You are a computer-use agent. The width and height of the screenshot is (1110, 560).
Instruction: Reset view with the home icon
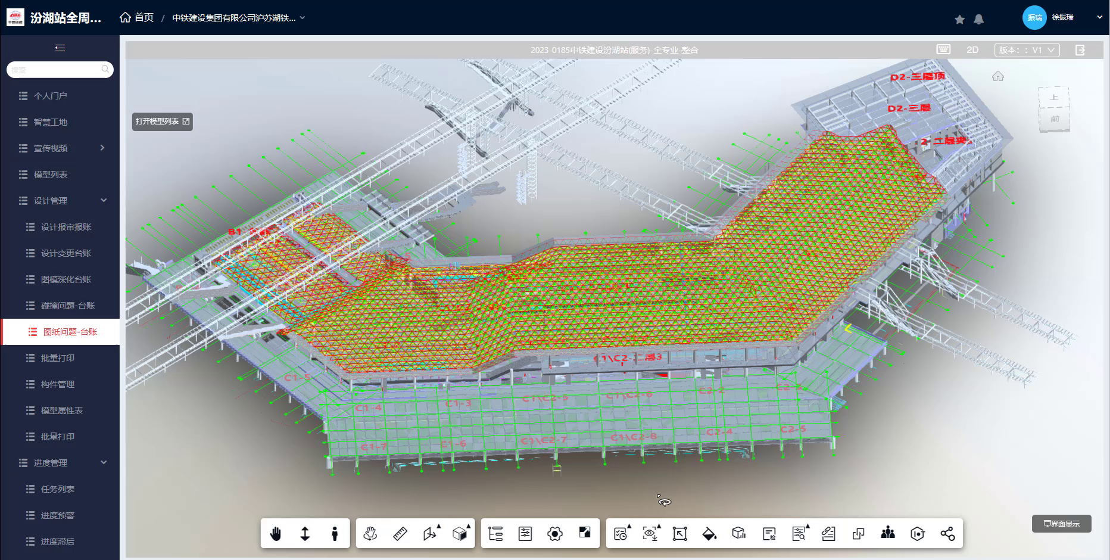[998, 76]
